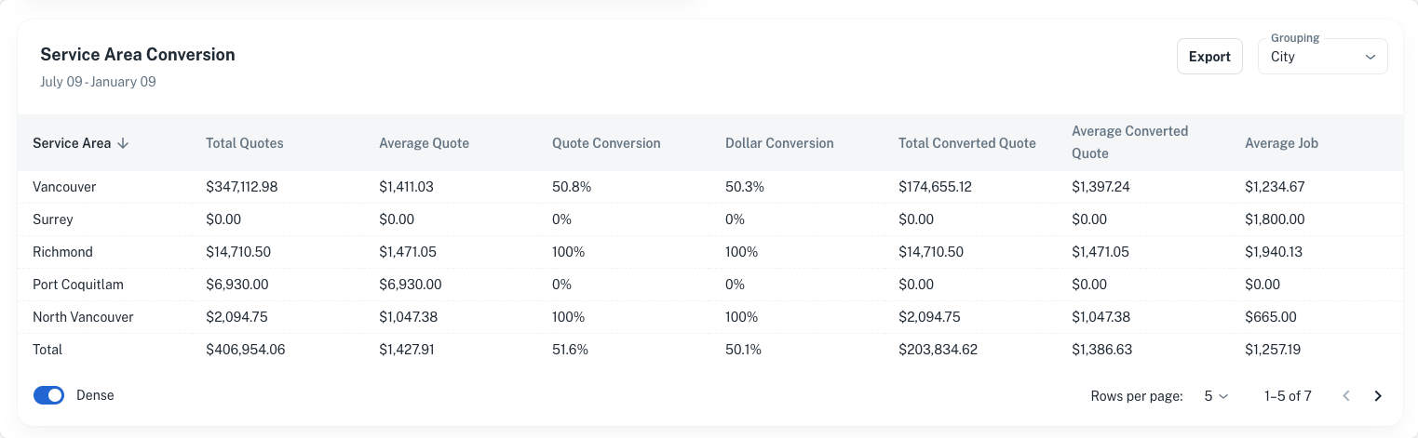The width and height of the screenshot is (1418, 438).
Task: Go to next page of results
Action: 1378,396
